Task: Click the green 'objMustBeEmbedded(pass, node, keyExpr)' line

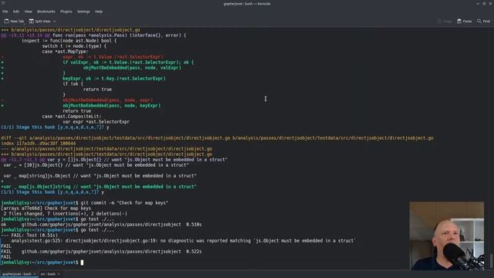Action: point(111,106)
